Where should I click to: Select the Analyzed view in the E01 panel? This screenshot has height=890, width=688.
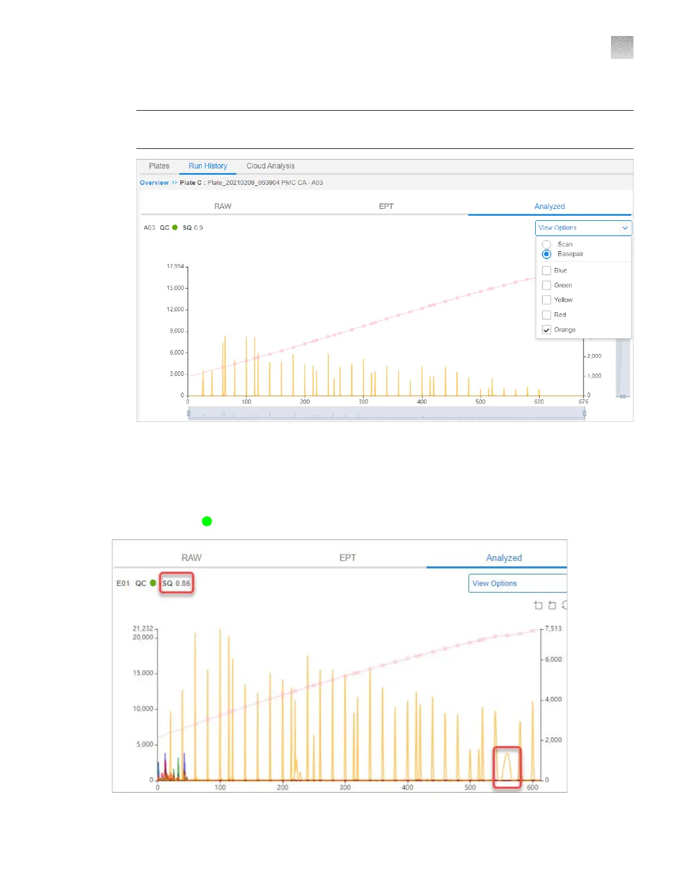[x=504, y=557]
